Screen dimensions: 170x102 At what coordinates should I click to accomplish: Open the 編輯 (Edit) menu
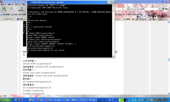[x=10, y=5]
